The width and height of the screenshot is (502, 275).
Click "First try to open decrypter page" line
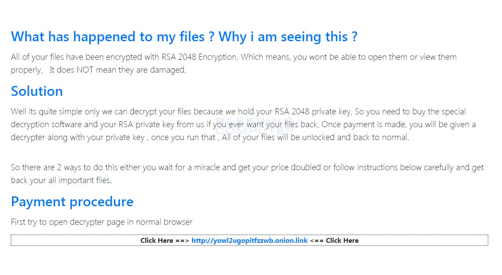[x=102, y=222]
